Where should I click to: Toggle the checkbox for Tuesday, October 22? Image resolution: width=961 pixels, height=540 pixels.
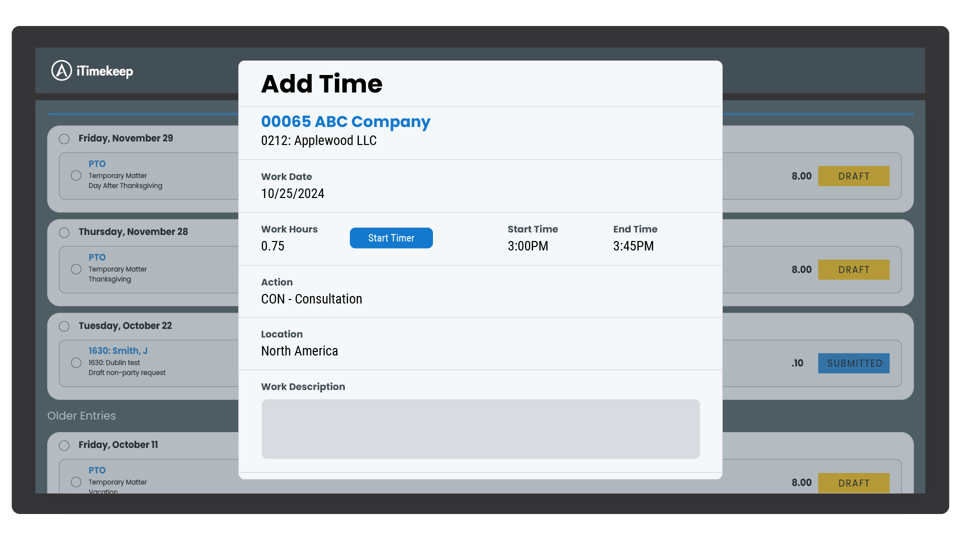point(64,326)
